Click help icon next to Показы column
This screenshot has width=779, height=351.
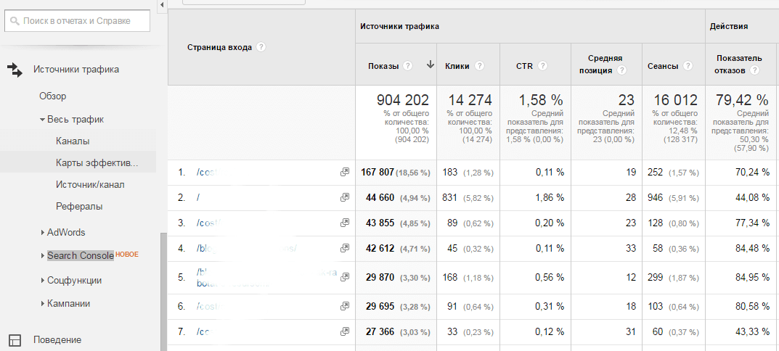pyautogui.click(x=408, y=66)
